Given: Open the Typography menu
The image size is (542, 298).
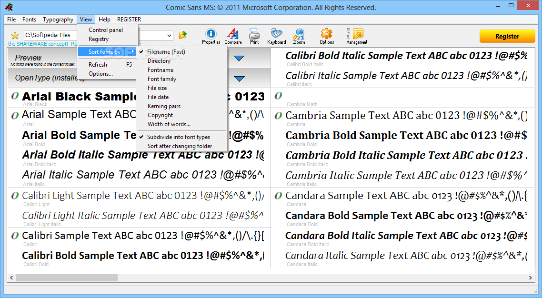Looking at the screenshot, I should 58,20.
